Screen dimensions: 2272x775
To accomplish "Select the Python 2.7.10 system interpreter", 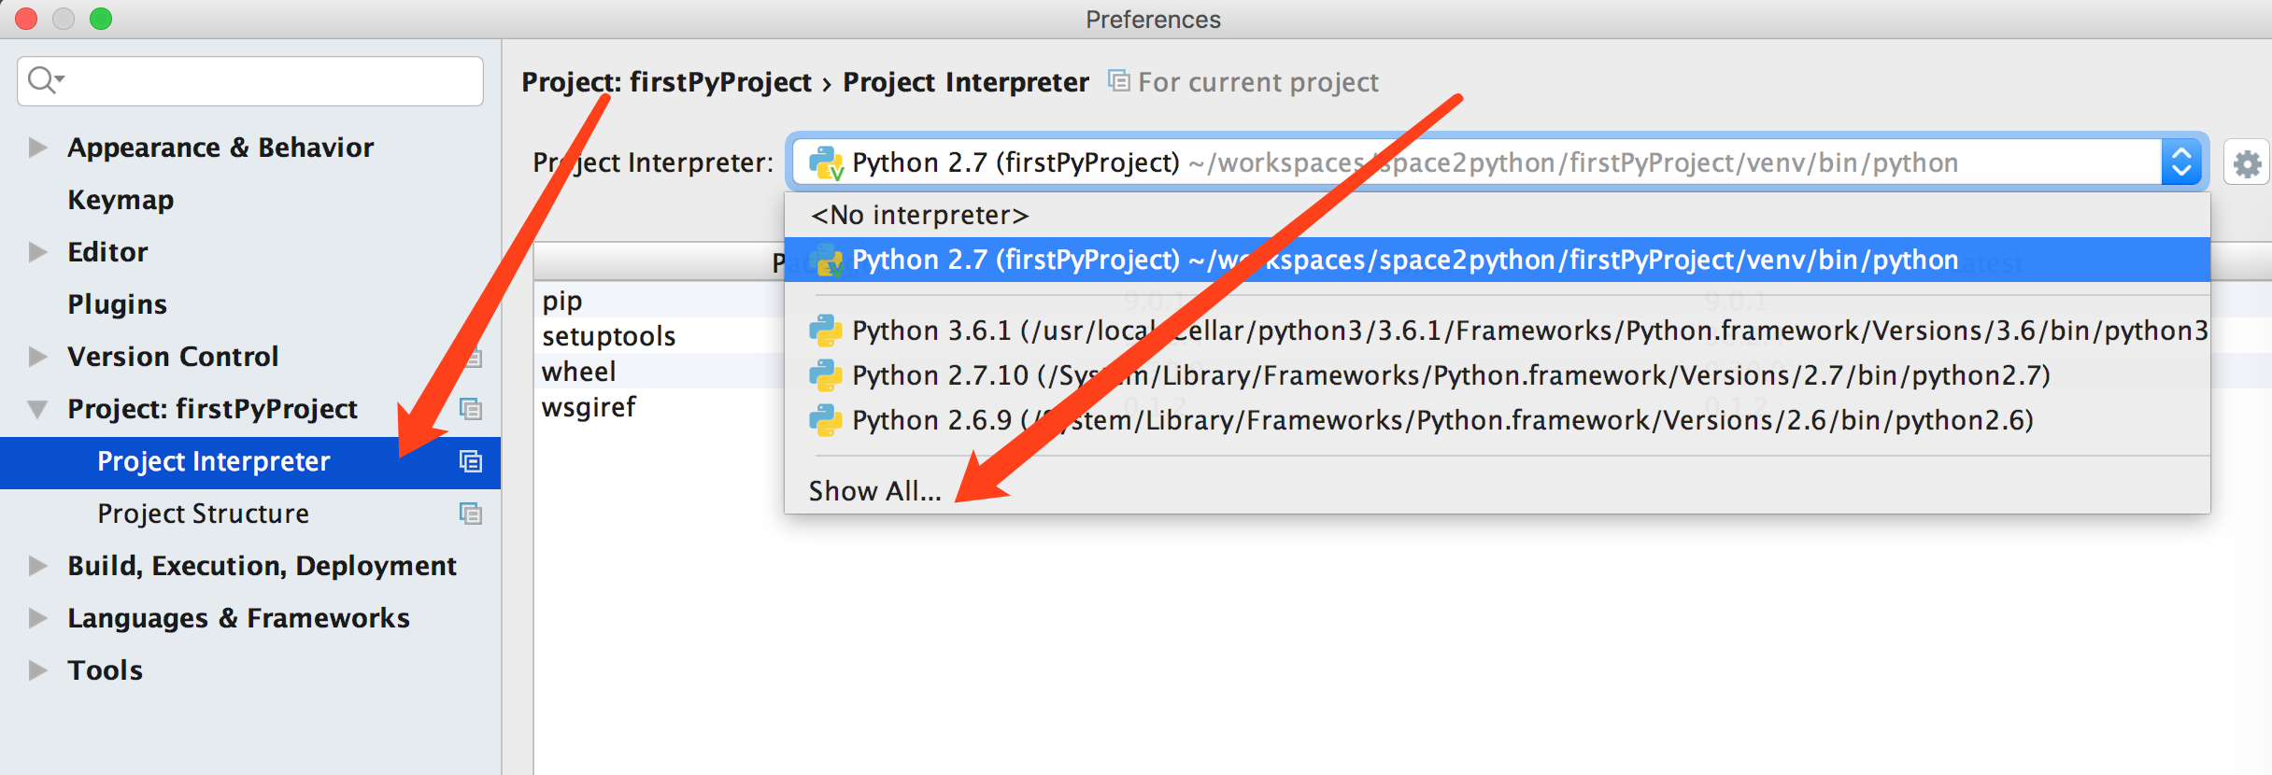I will pyautogui.click(x=1498, y=375).
